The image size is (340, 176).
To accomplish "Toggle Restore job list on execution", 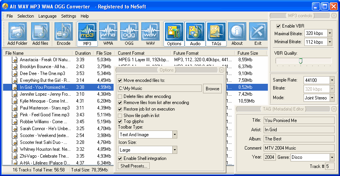I will pyautogui.click(x=120, y=109).
